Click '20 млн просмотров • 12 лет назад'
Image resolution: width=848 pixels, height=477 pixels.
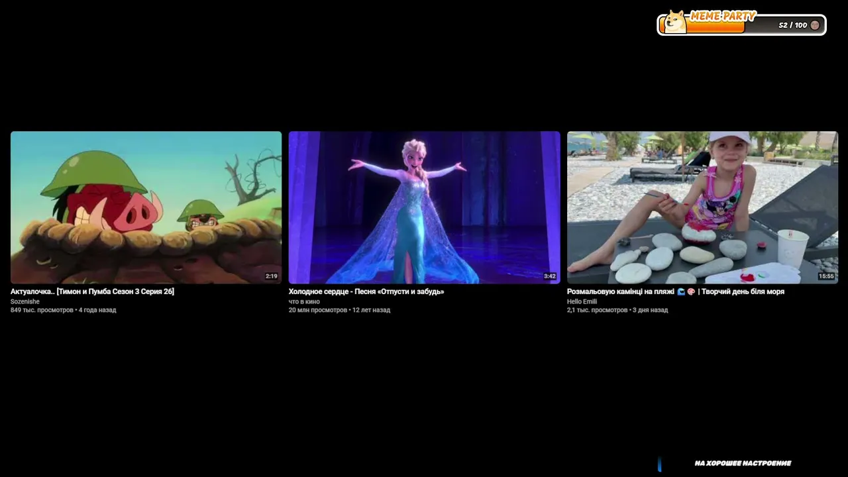click(339, 310)
